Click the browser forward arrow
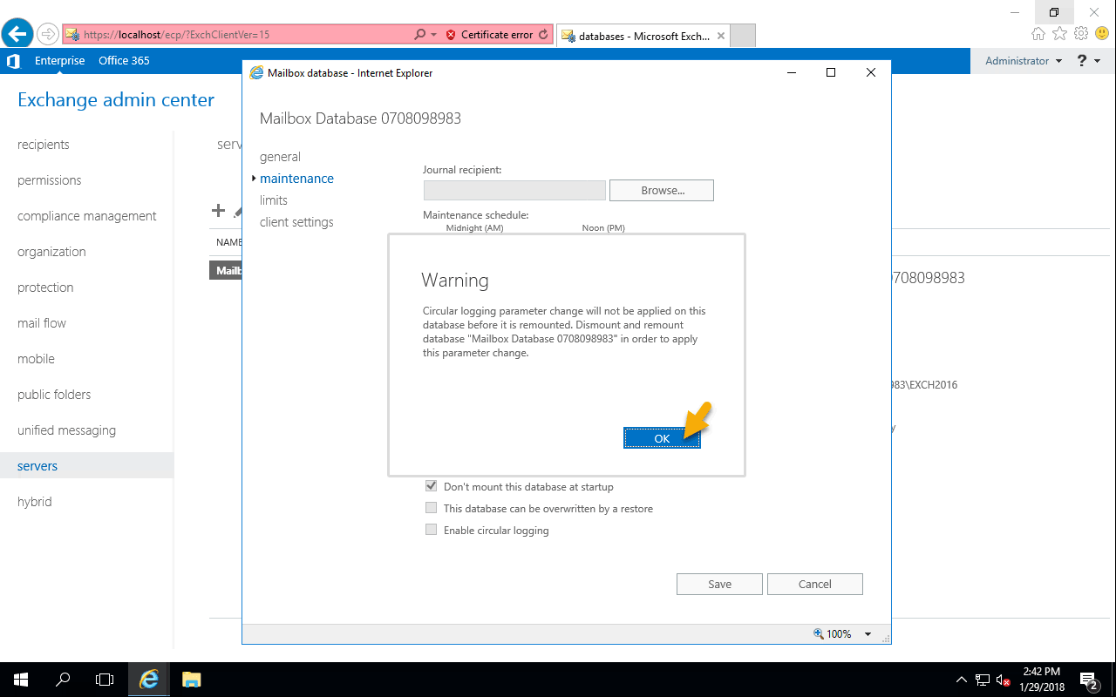The width and height of the screenshot is (1116, 697). (48, 34)
